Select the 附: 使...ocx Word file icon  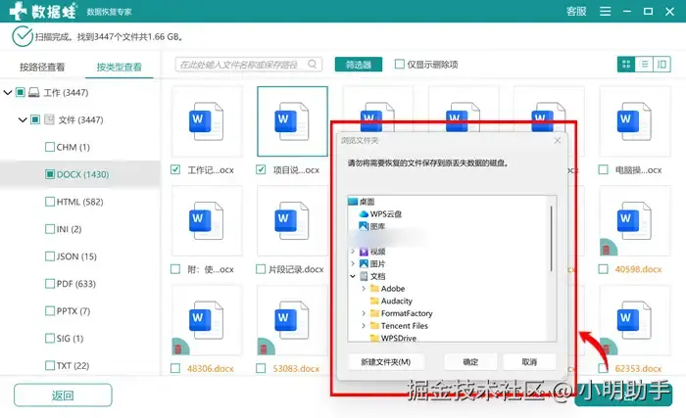point(206,220)
